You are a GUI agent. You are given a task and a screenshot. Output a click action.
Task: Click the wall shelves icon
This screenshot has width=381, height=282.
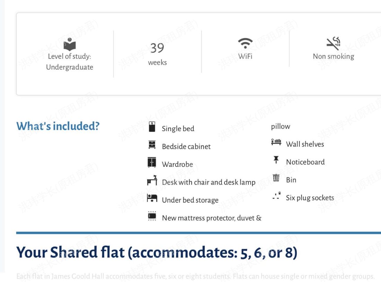(276, 142)
